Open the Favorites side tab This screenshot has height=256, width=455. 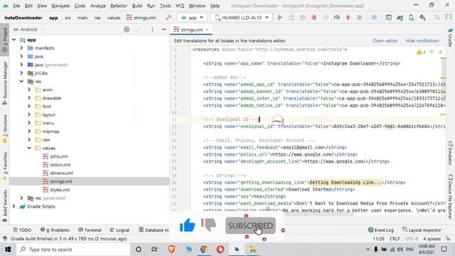click(x=5, y=166)
